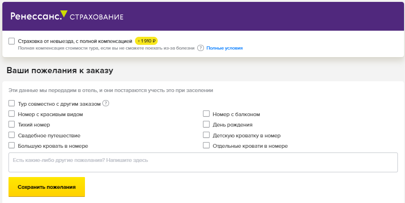The image size is (405, 203).
Task: Open the Полные условия link
Action: (x=225, y=48)
